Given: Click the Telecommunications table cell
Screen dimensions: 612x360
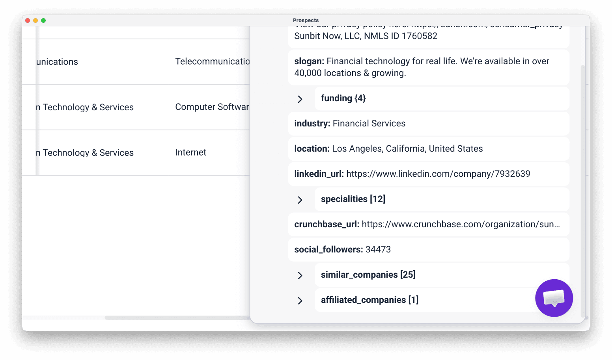Looking at the screenshot, I should tap(212, 61).
